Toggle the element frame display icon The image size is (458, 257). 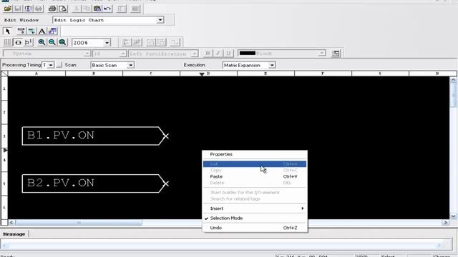coord(18,42)
